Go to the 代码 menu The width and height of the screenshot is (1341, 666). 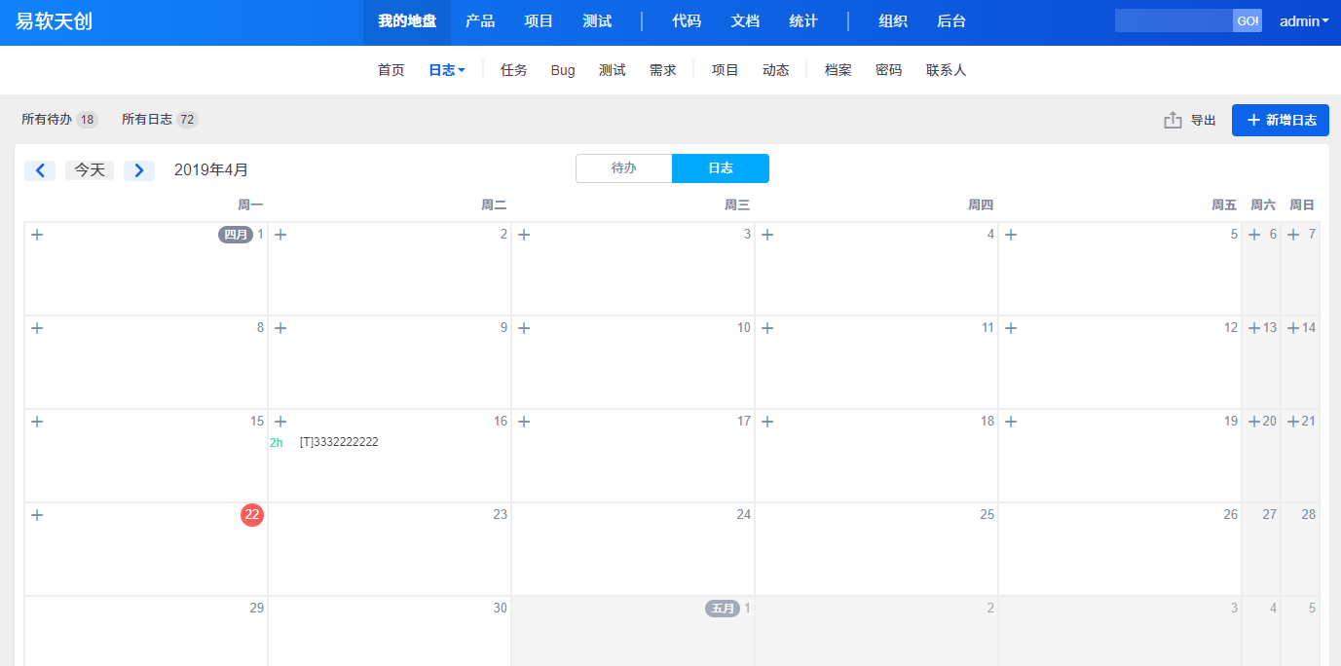687,21
